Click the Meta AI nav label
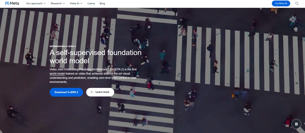 click(x=74, y=4)
